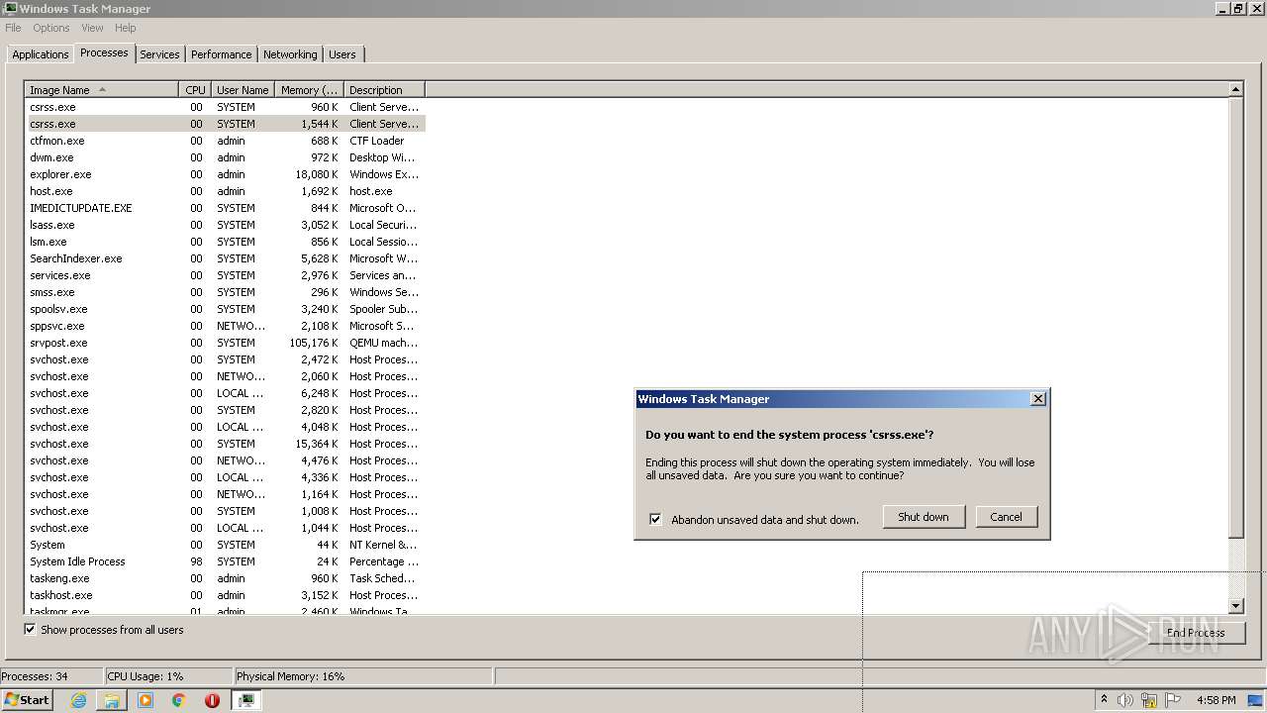The image size is (1267, 713).
Task: Select the dwm.exe process row
Action: pos(225,157)
